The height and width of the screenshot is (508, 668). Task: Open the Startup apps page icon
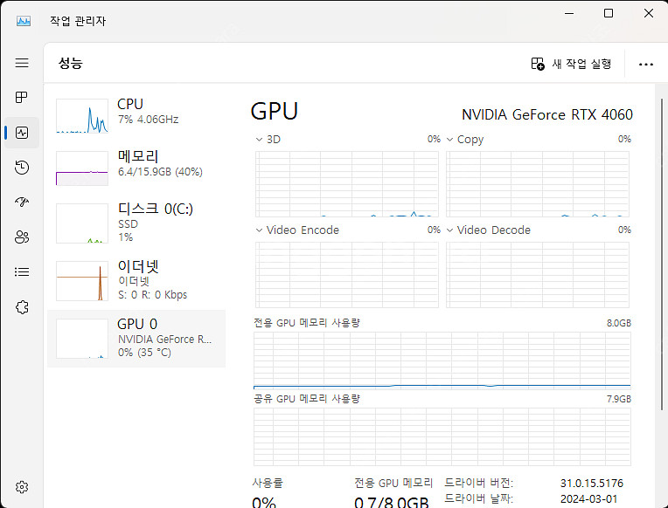pyautogui.click(x=22, y=202)
